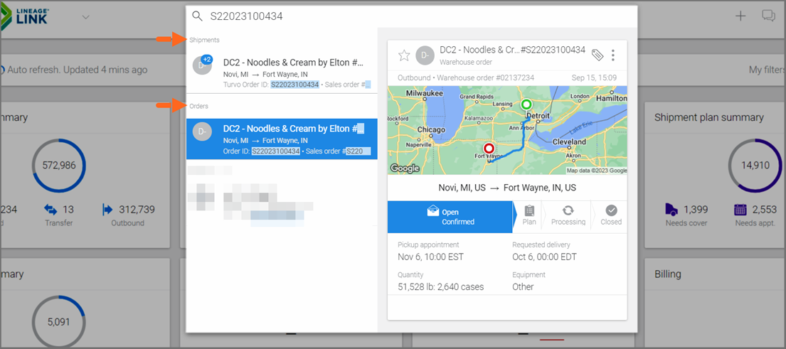This screenshot has height=349, width=786.
Task: Star the warehouse order card
Action: pos(404,55)
